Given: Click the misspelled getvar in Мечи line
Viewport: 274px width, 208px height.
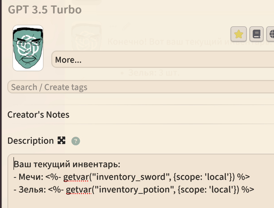Looking at the screenshot, I should click(76, 177).
